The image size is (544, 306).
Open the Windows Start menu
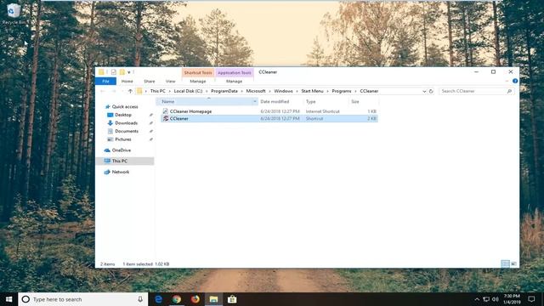click(9, 299)
